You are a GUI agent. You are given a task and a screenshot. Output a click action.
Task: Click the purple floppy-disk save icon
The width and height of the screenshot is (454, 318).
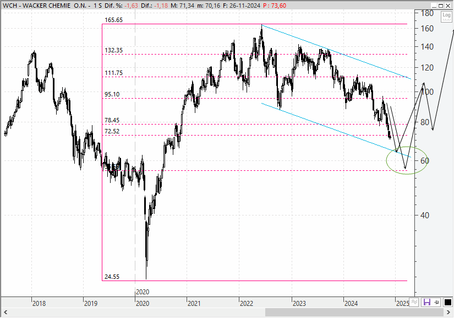pos(426,302)
